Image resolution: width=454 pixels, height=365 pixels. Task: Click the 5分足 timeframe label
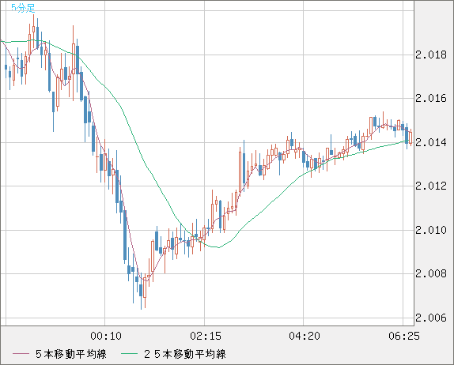pyautogui.click(x=23, y=8)
